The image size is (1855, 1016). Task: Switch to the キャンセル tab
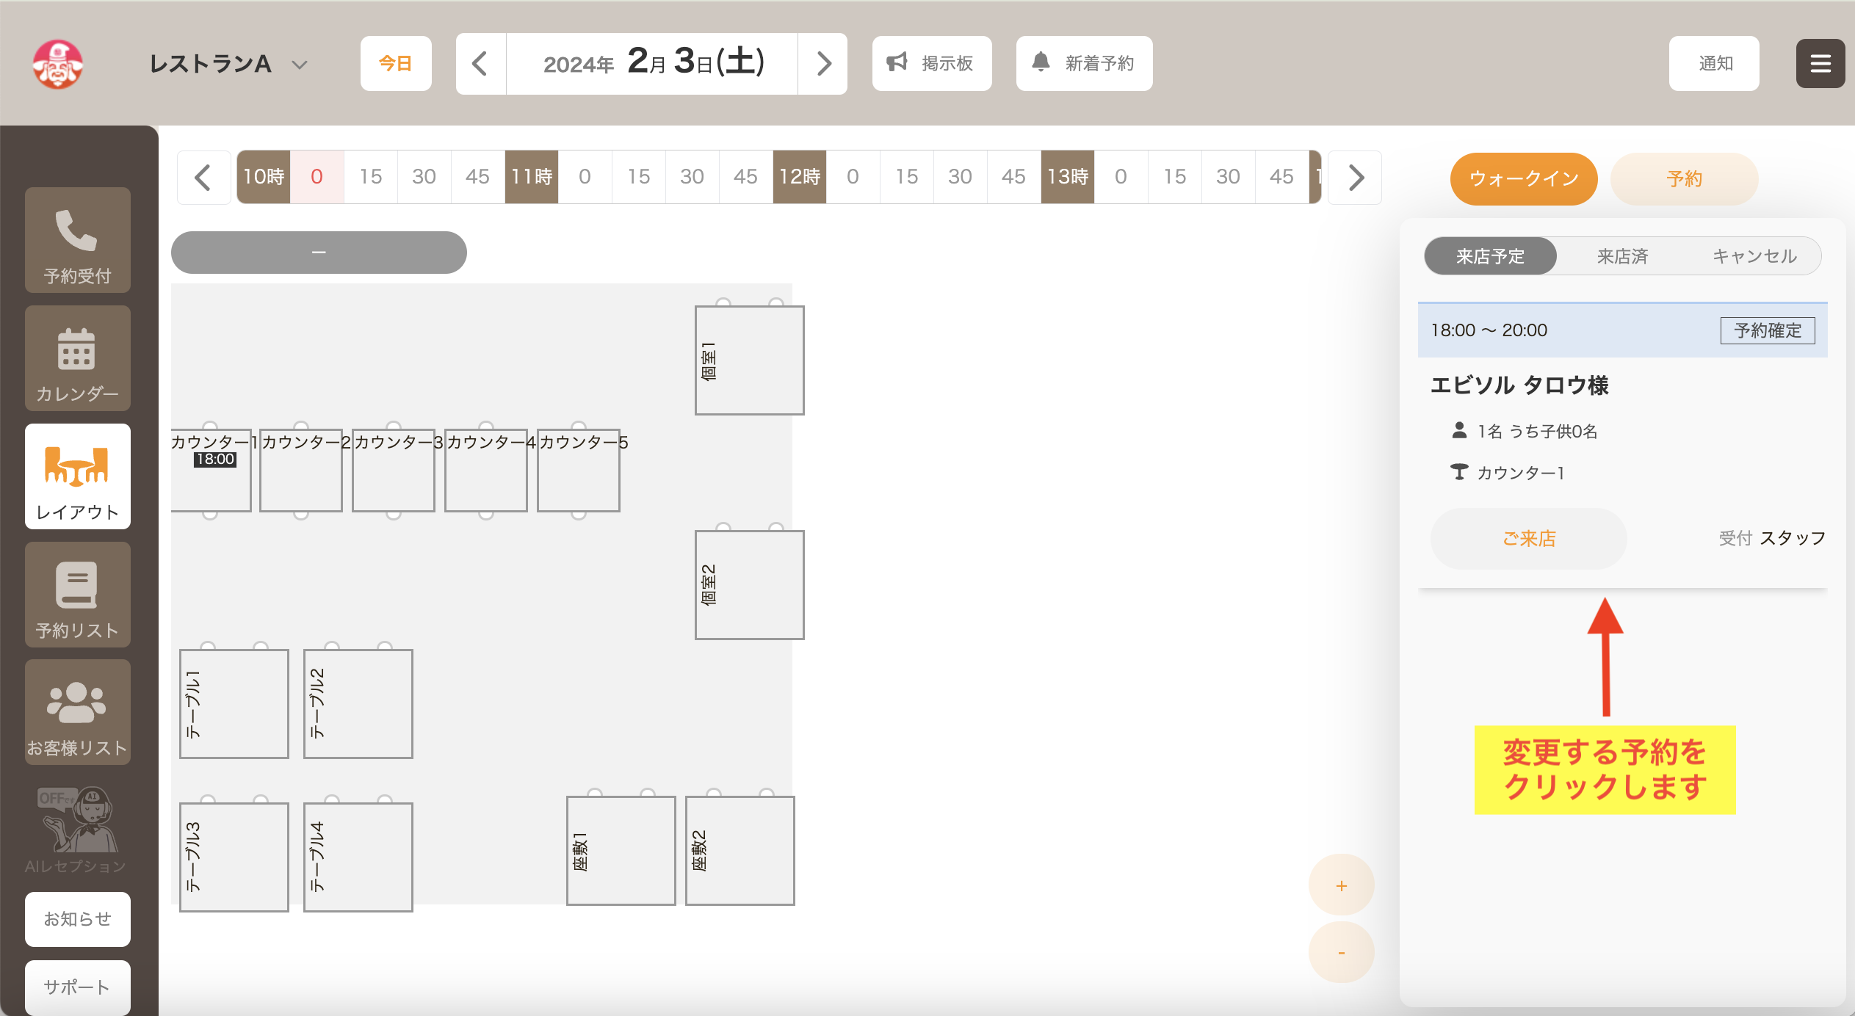(x=1754, y=256)
